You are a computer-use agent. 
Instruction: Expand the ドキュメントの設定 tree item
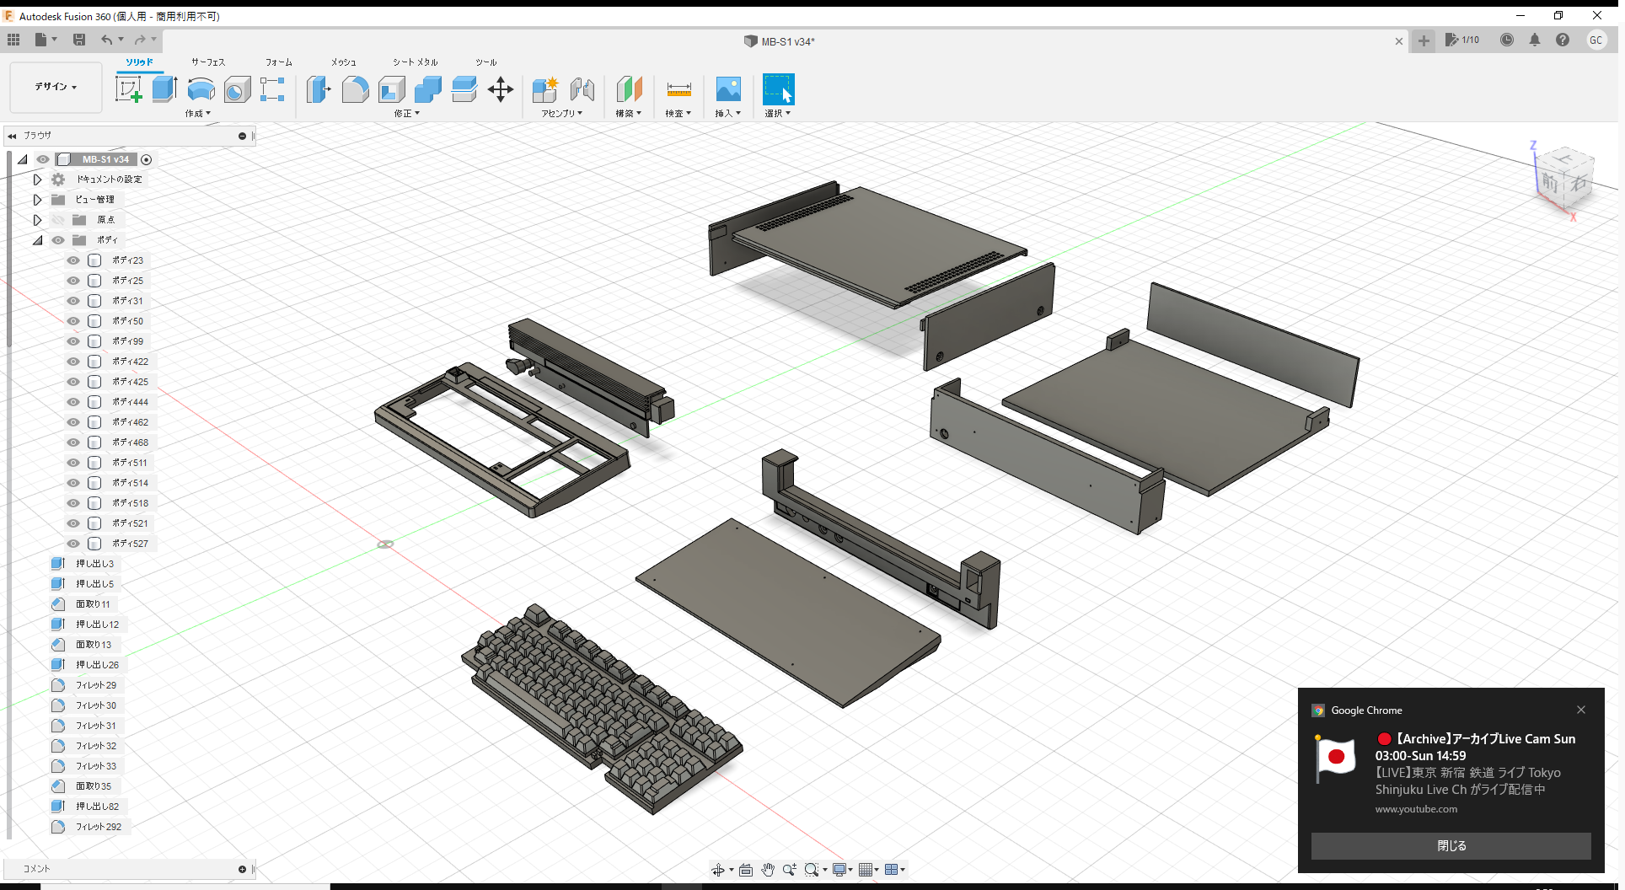coord(37,179)
